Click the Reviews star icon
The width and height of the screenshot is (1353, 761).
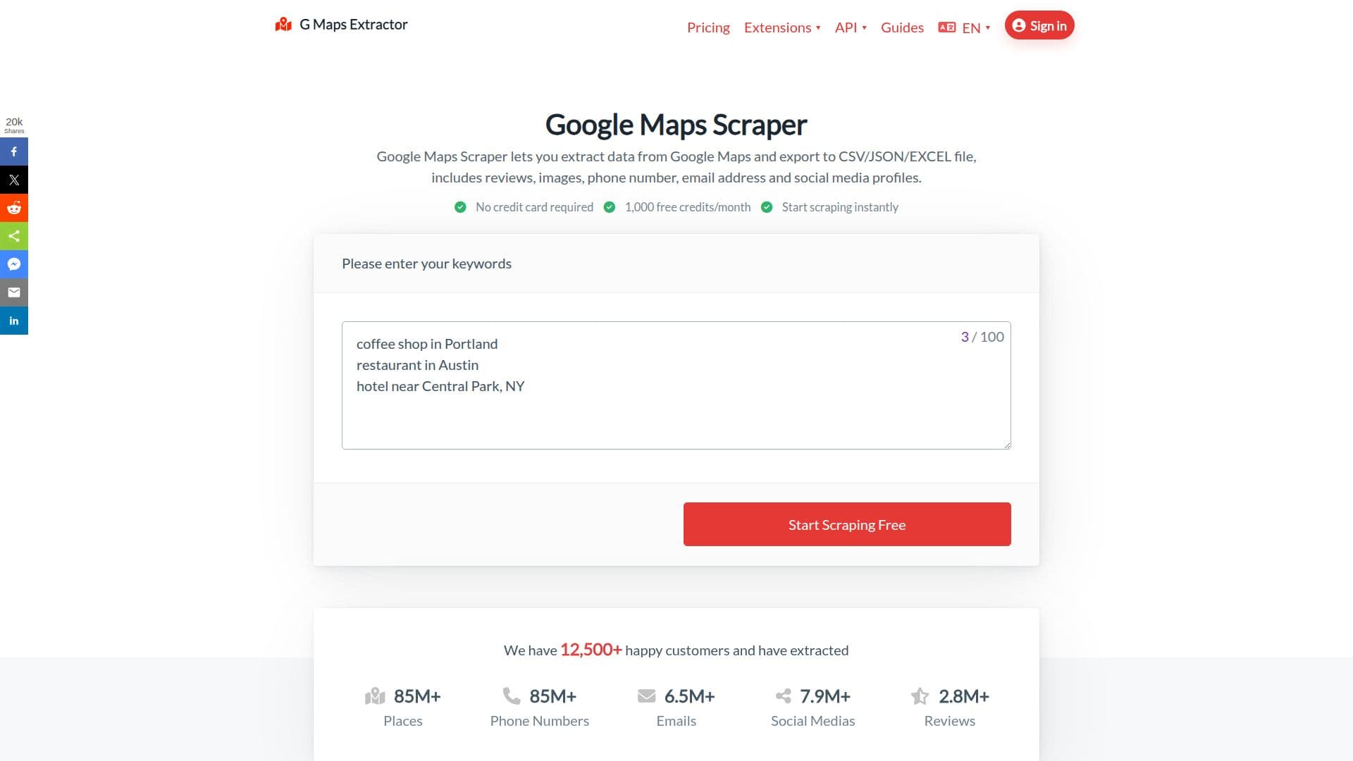tap(920, 696)
